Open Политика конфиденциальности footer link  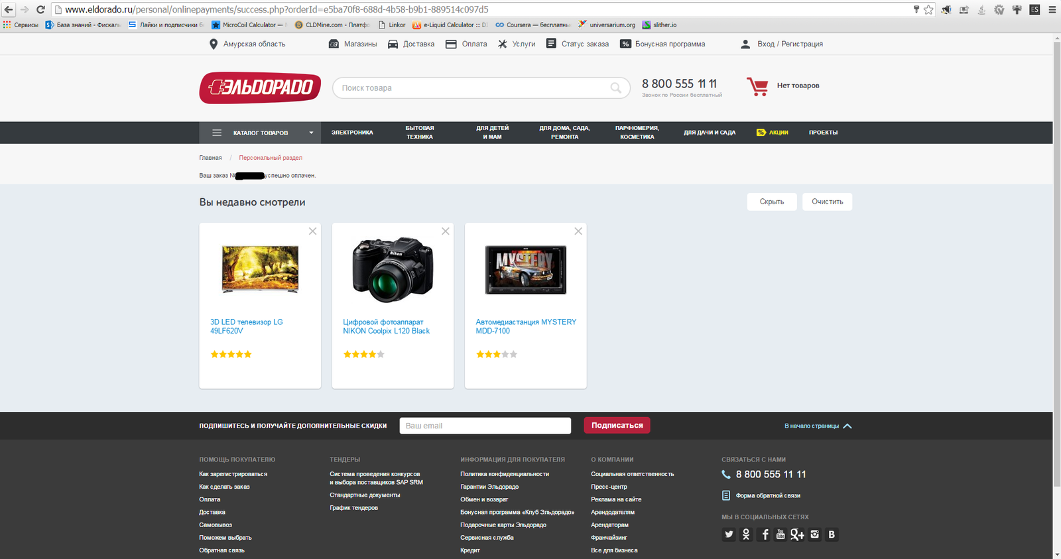click(505, 474)
